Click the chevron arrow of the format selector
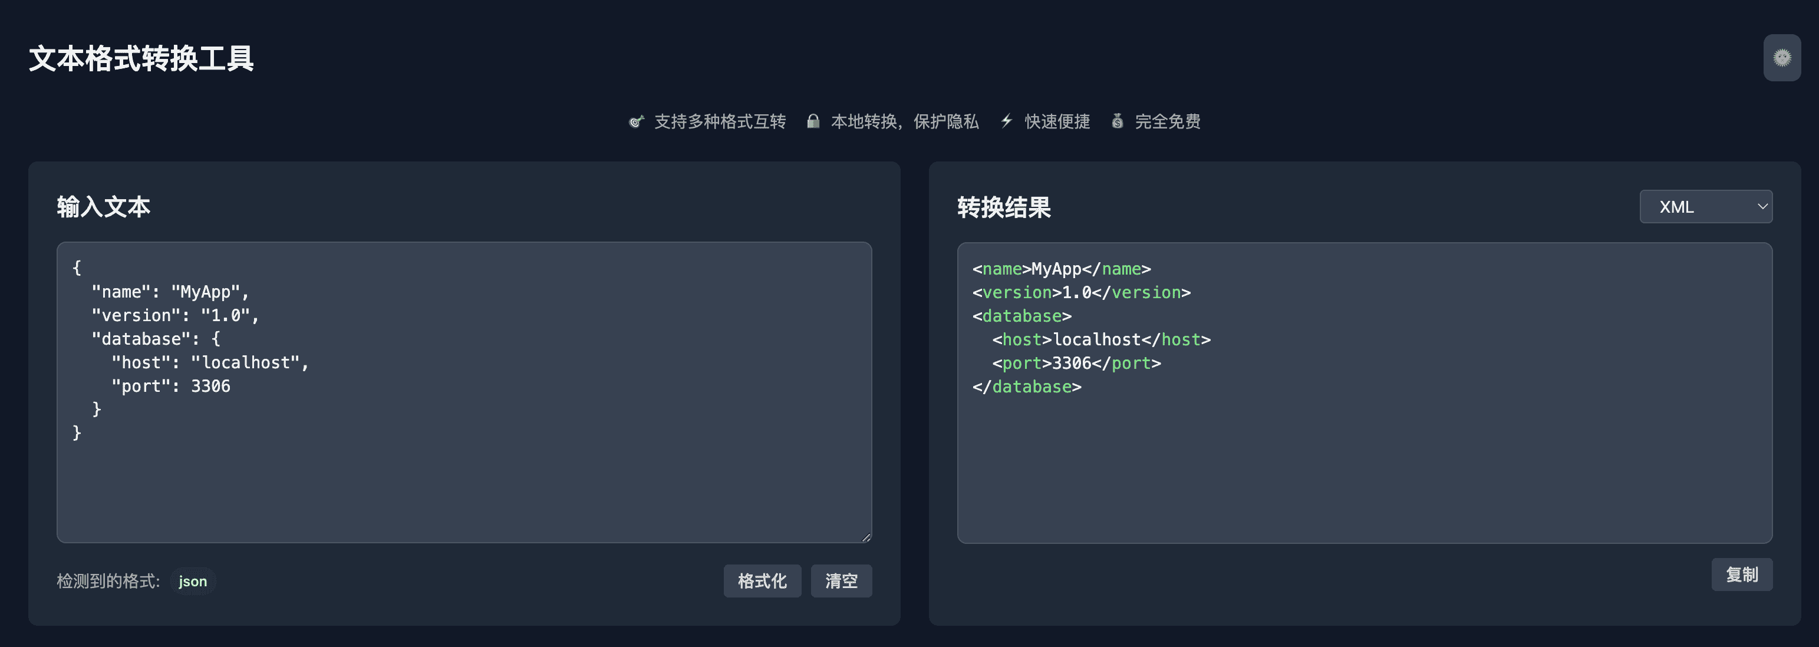The image size is (1819, 647). click(x=1762, y=207)
